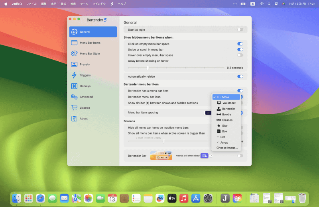
Task: Open Control Center in menu bar
Action: [276, 4]
